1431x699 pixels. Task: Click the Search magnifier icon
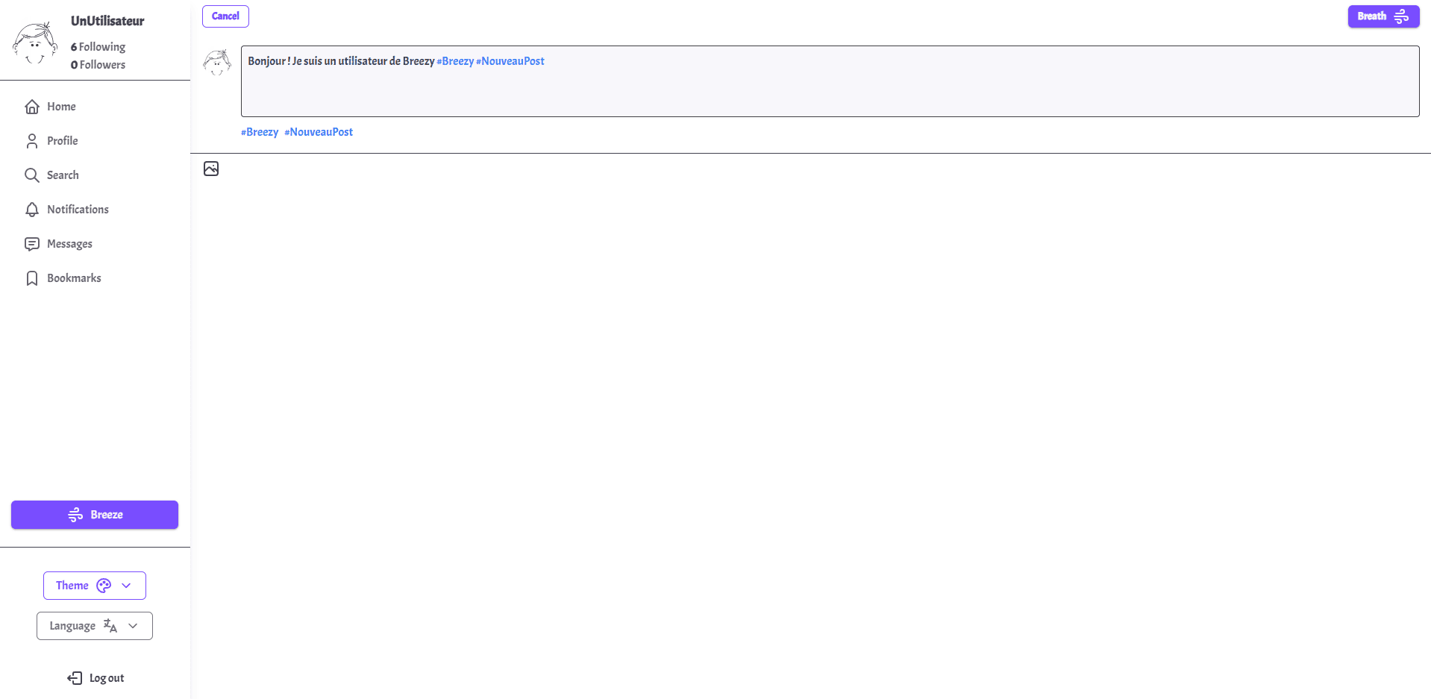(32, 175)
